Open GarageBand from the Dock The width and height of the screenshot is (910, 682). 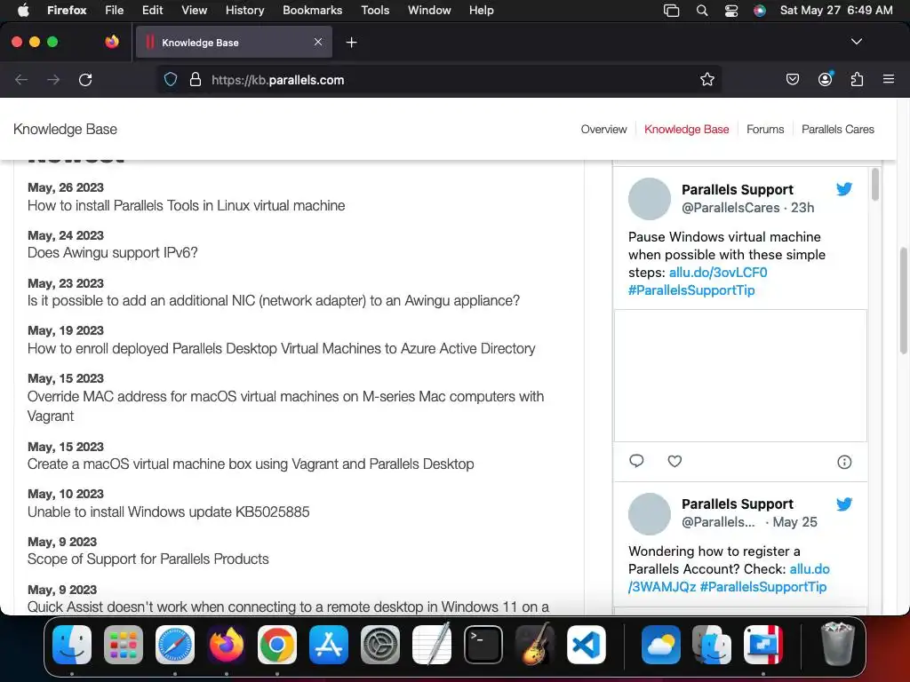pos(535,645)
